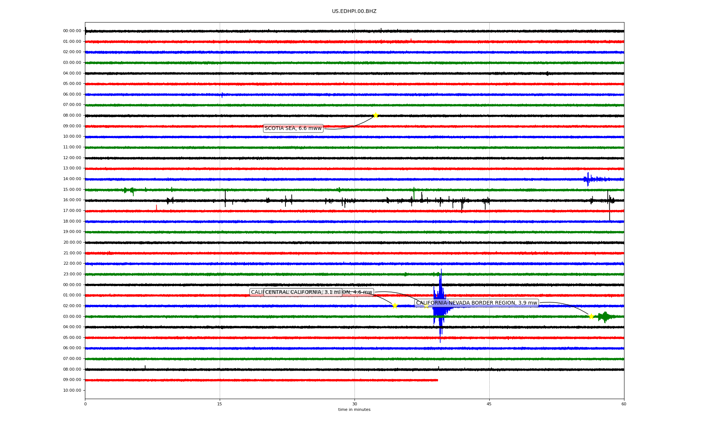Viewport: 709px width, 443px height.
Task: Select the 16:00:00 trace label
Action: [x=72, y=200]
